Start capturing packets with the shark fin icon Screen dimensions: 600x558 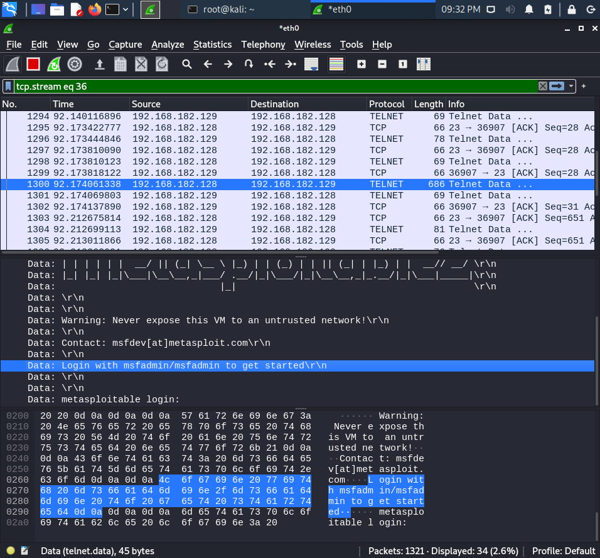click(x=13, y=64)
